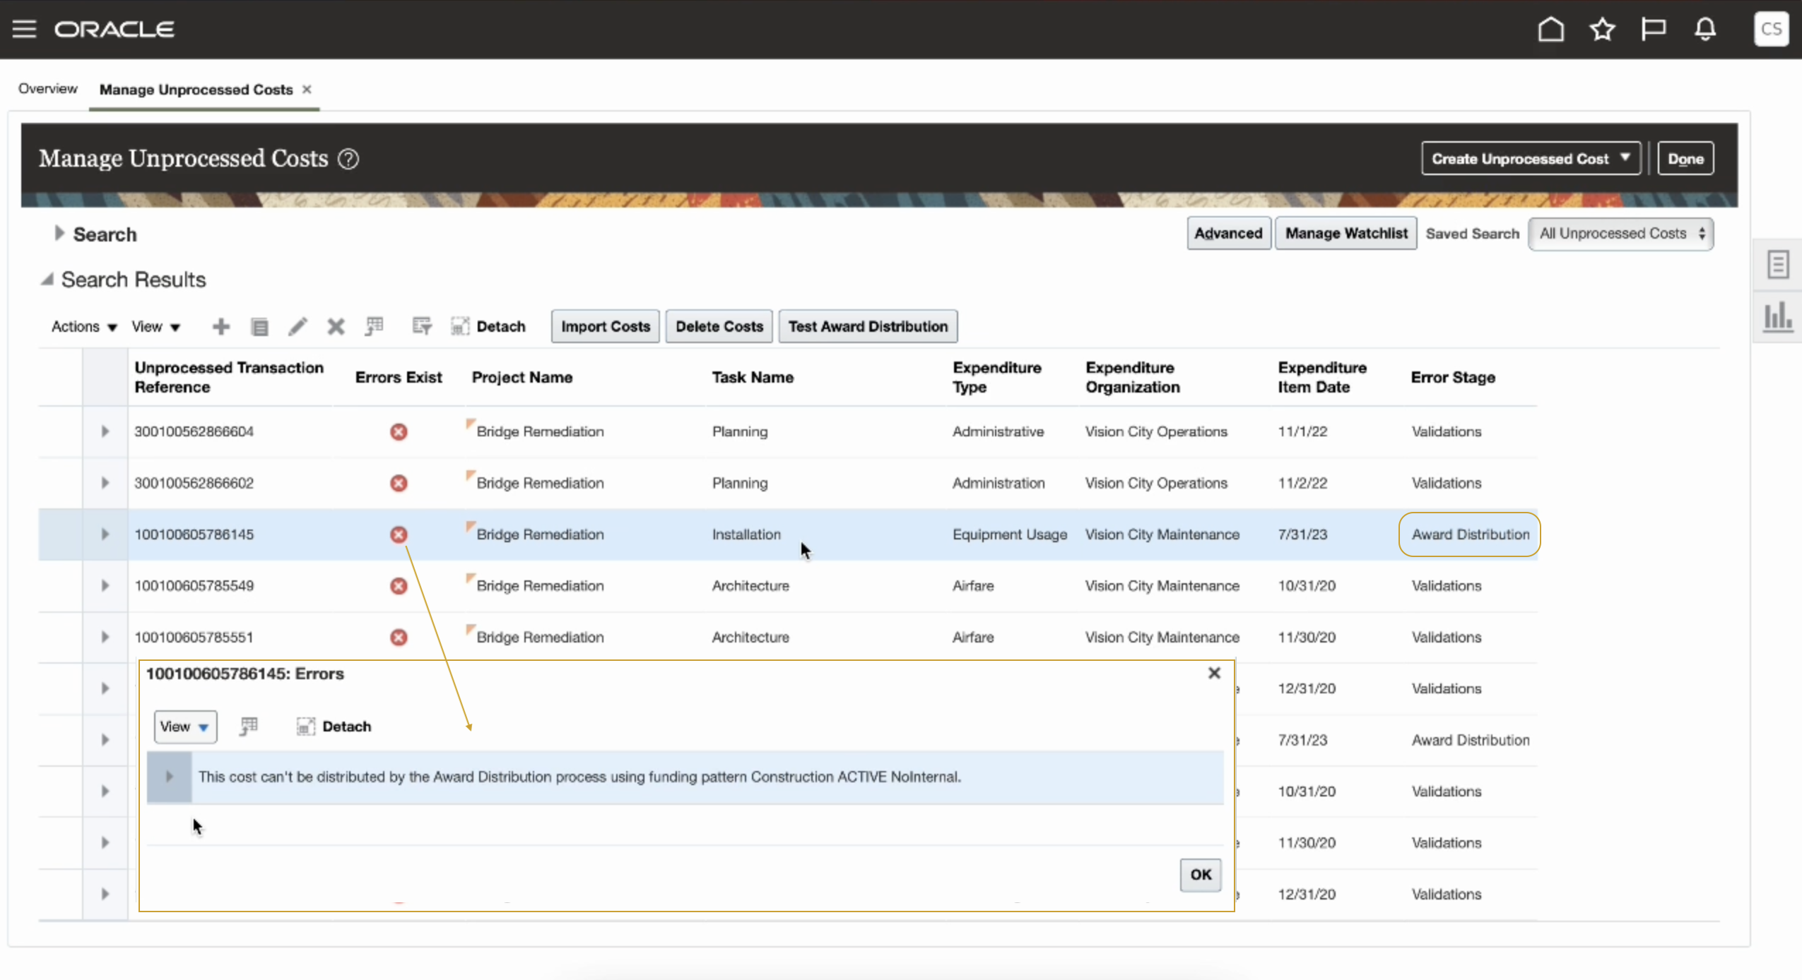Click the help icon beside page title

click(348, 159)
